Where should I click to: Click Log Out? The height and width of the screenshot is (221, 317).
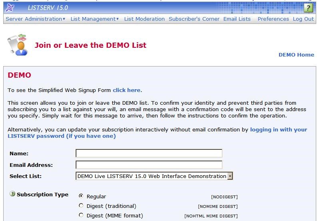[x=303, y=19]
